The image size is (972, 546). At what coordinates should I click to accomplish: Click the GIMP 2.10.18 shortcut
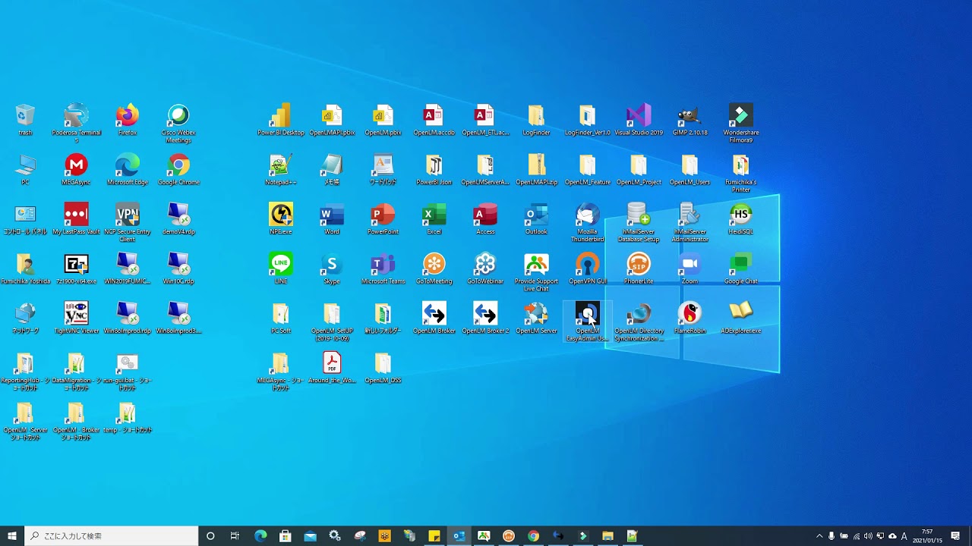click(690, 121)
